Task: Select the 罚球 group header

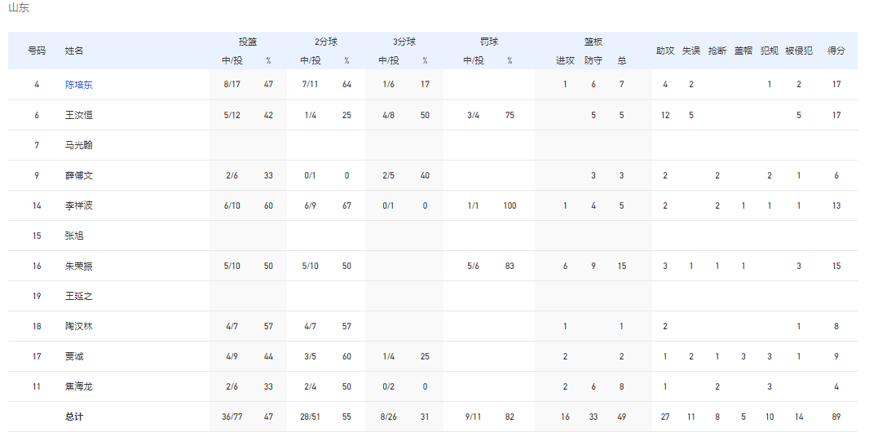Action: [x=489, y=42]
